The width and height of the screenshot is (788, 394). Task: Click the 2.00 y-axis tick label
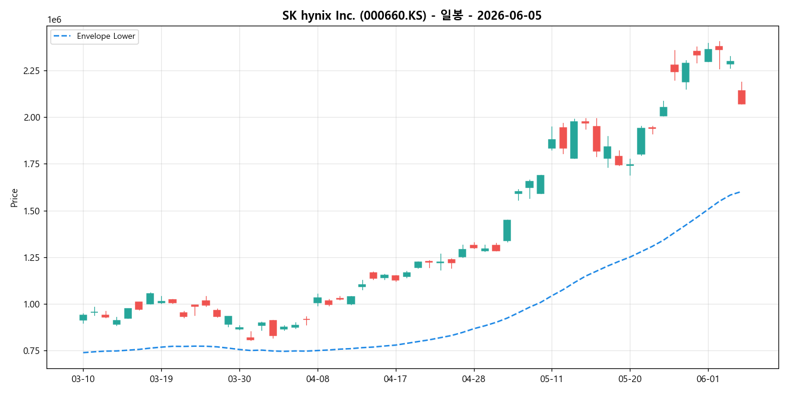32,117
